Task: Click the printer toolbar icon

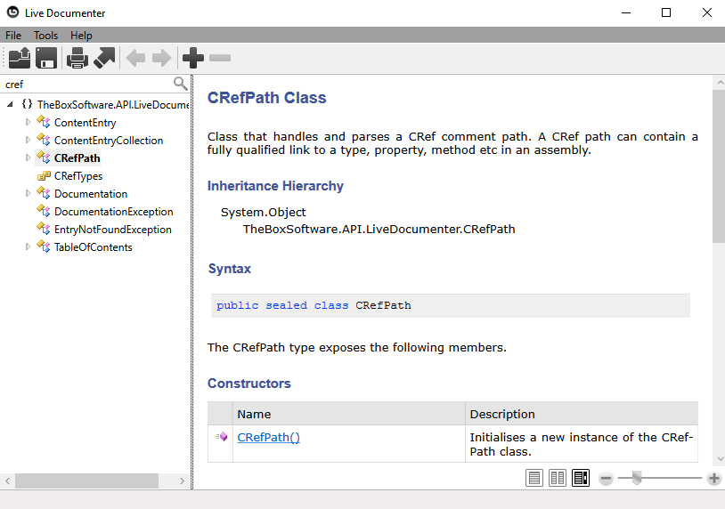Action: click(77, 58)
